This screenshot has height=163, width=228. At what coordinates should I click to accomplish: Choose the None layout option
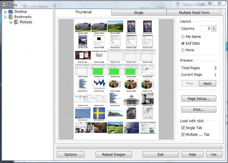tap(183, 50)
